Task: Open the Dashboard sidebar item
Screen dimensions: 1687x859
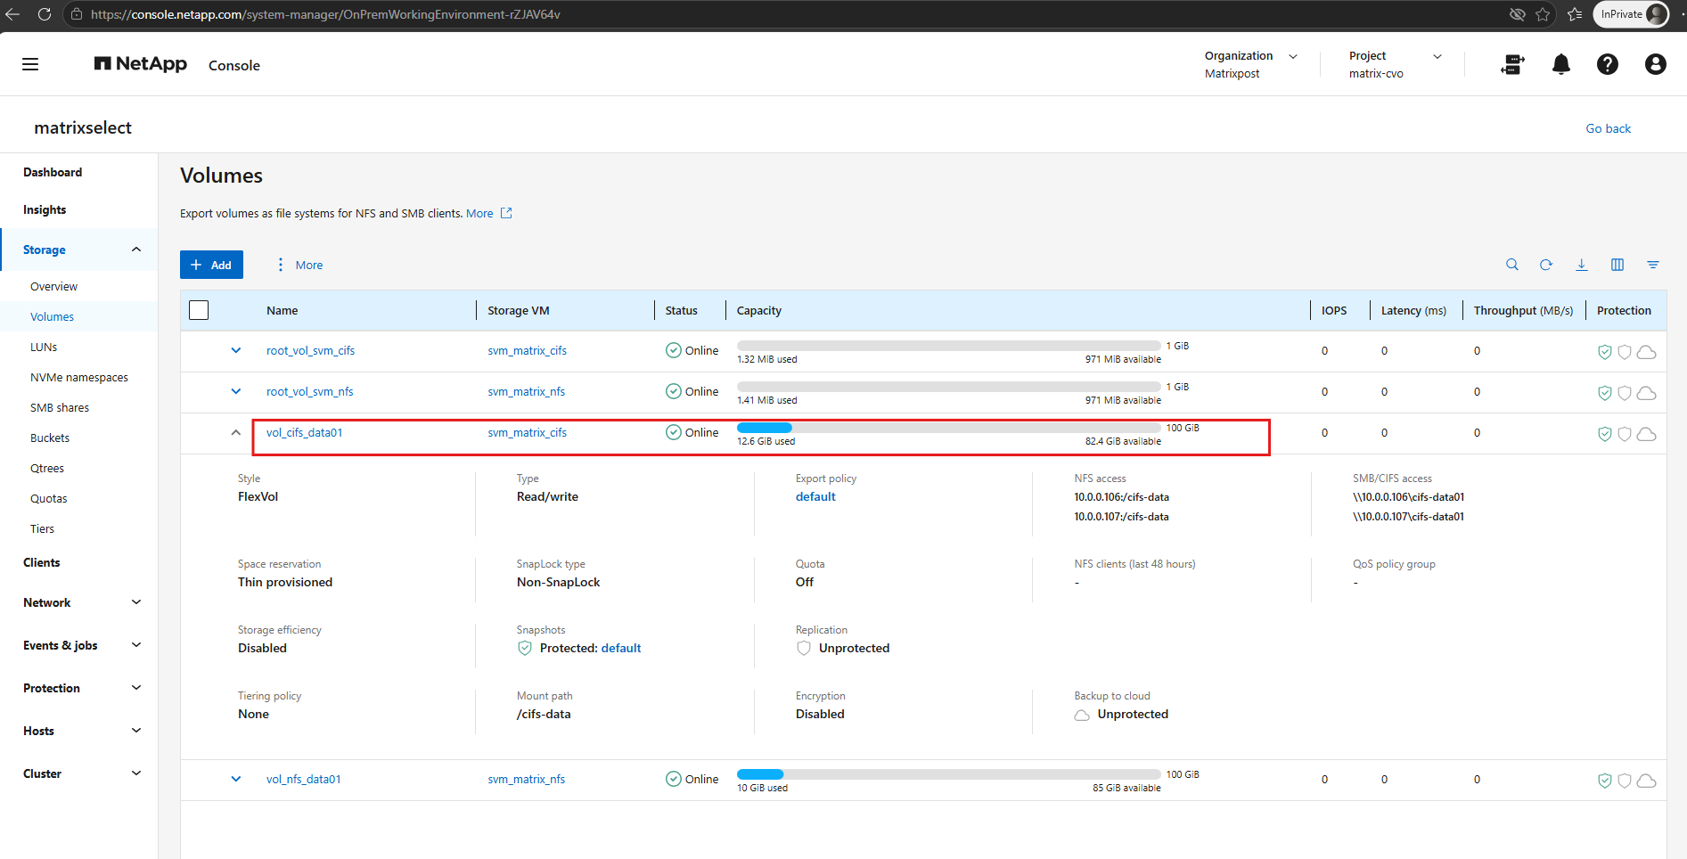Action: (x=53, y=172)
